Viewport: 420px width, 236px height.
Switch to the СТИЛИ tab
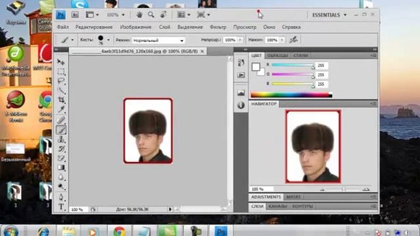point(301,56)
